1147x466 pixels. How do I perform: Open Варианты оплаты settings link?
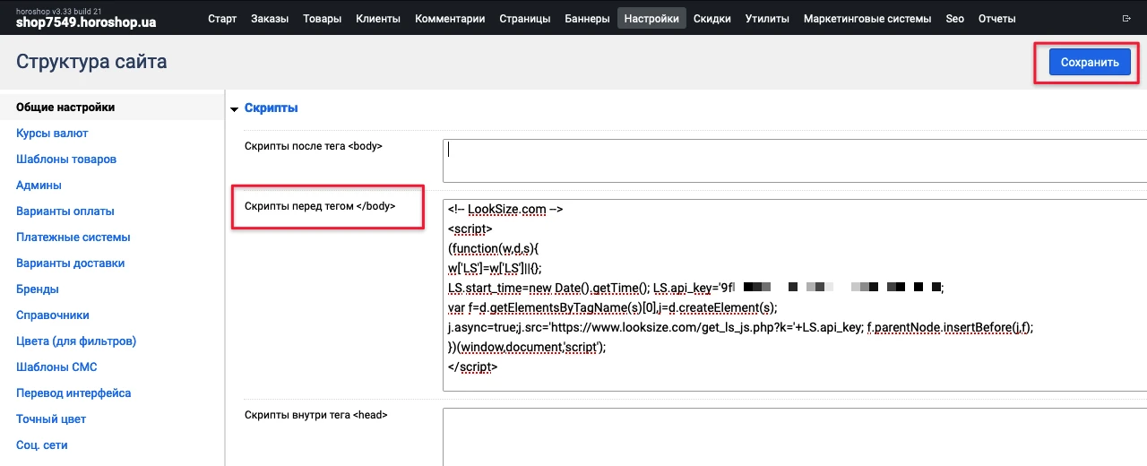(65, 211)
